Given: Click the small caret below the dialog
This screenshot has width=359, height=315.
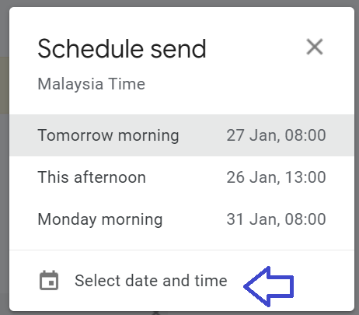Looking at the screenshot, I should point(155,313).
